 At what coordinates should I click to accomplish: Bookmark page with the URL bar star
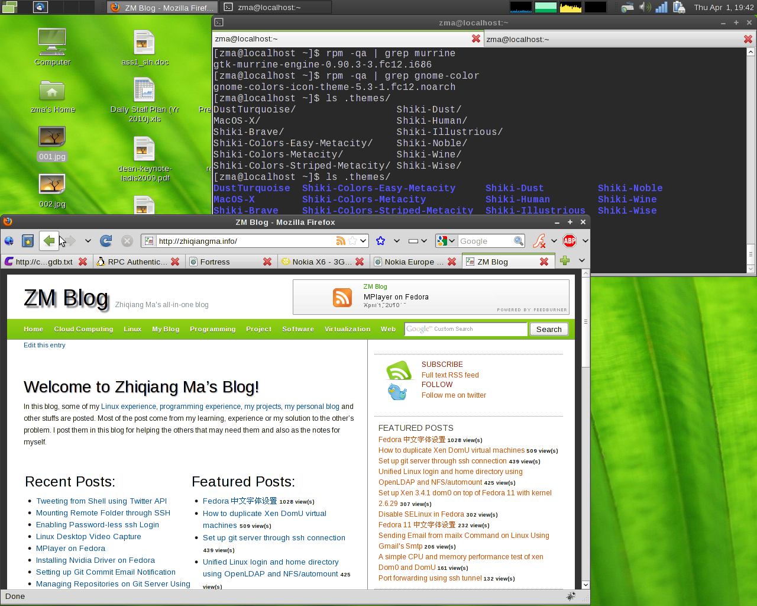(352, 241)
